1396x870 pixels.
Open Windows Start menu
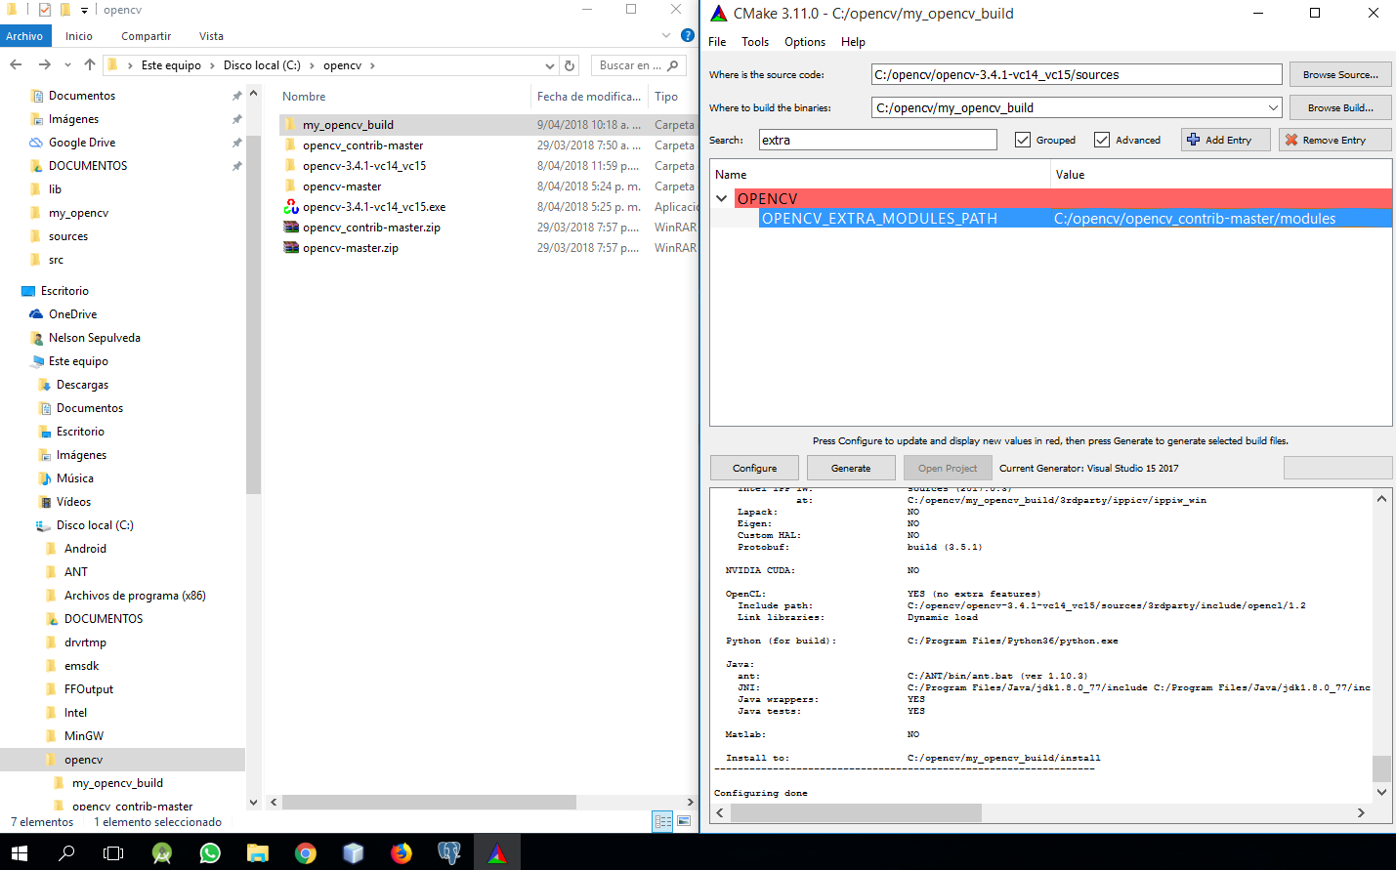20,853
